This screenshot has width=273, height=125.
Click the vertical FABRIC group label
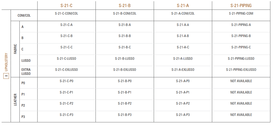pos(15,49)
